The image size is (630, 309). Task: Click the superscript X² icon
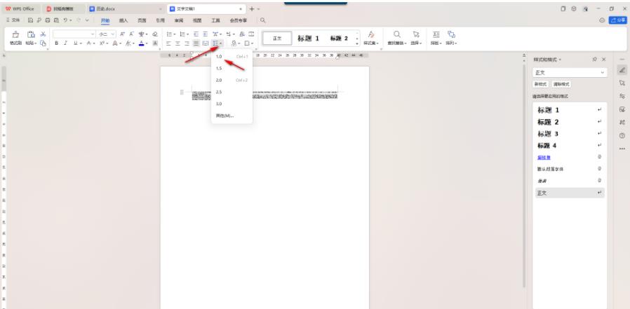pyautogui.click(x=102, y=43)
